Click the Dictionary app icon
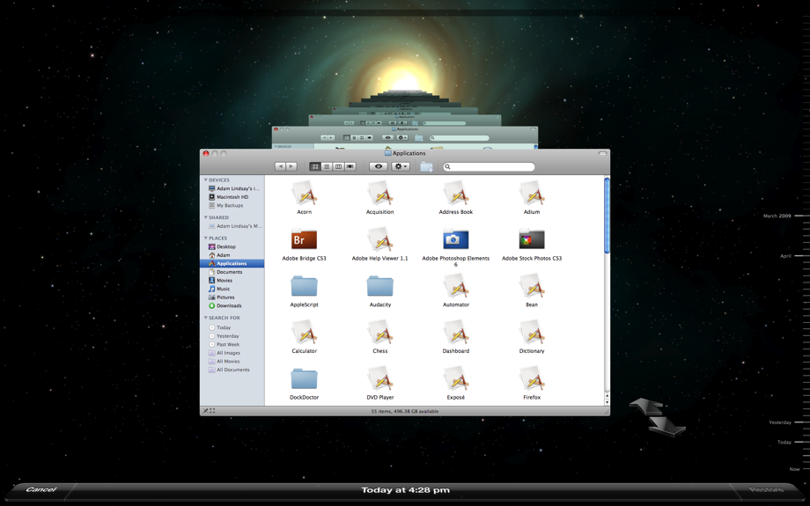 pyautogui.click(x=532, y=333)
